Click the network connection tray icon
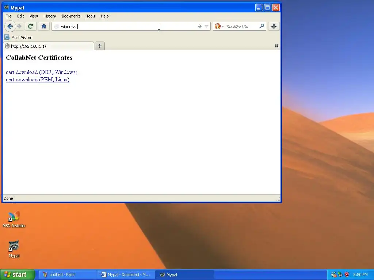The width and height of the screenshot is (374, 280). click(334, 275)
